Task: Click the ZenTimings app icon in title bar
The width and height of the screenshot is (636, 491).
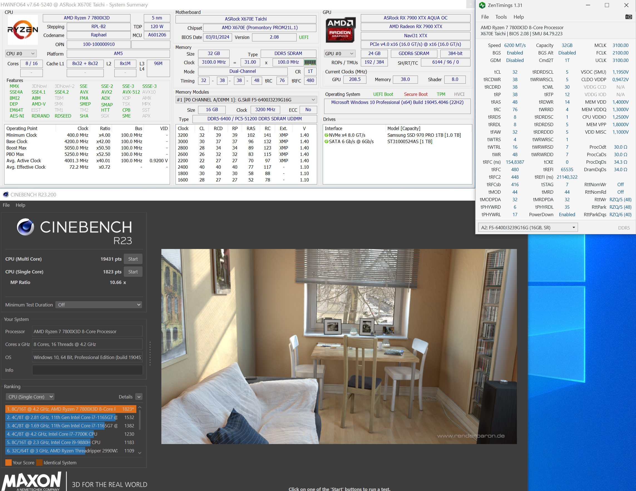Action: coord(482,5)
